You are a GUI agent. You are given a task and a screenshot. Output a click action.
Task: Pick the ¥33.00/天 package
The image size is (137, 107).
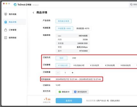94,65
